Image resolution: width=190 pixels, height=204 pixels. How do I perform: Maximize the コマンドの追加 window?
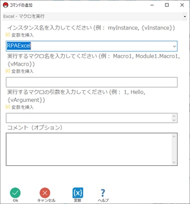167,5
